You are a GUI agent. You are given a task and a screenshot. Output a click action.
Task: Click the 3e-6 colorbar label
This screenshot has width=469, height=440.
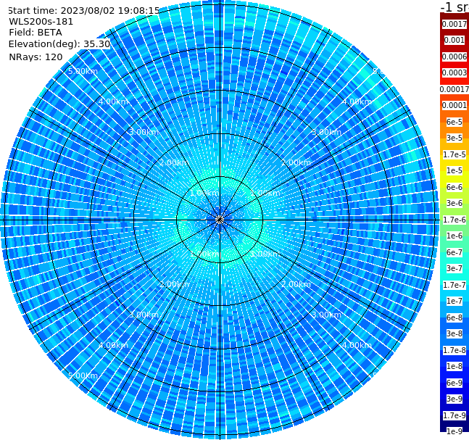pos(455,203)
